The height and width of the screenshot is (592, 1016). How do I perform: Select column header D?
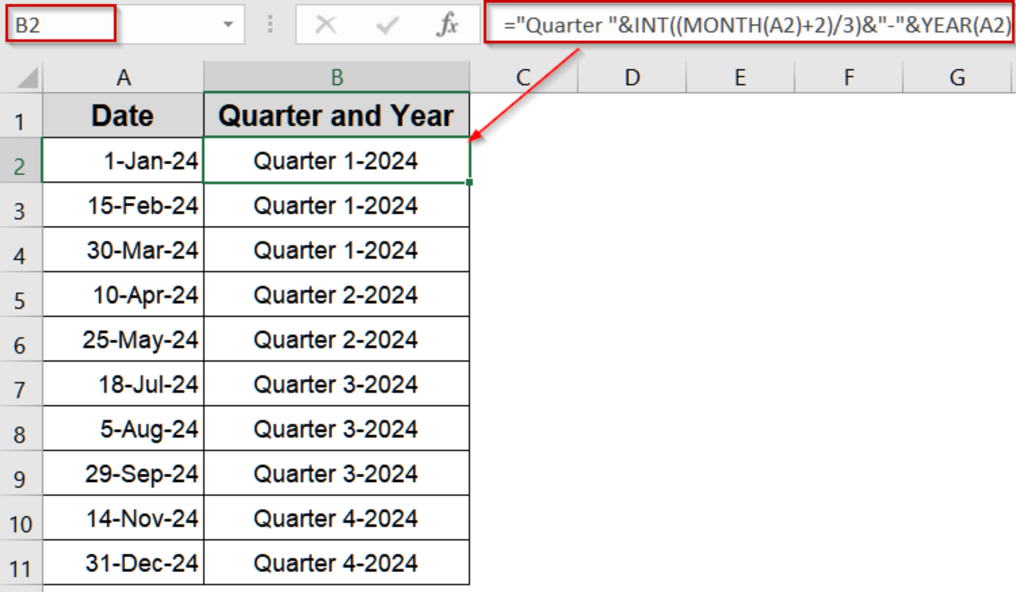click(632, 77)
